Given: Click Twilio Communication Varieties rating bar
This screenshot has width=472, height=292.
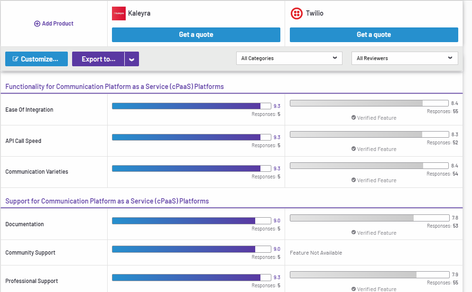Looking at the screenshot, I should tap(370, 166).
